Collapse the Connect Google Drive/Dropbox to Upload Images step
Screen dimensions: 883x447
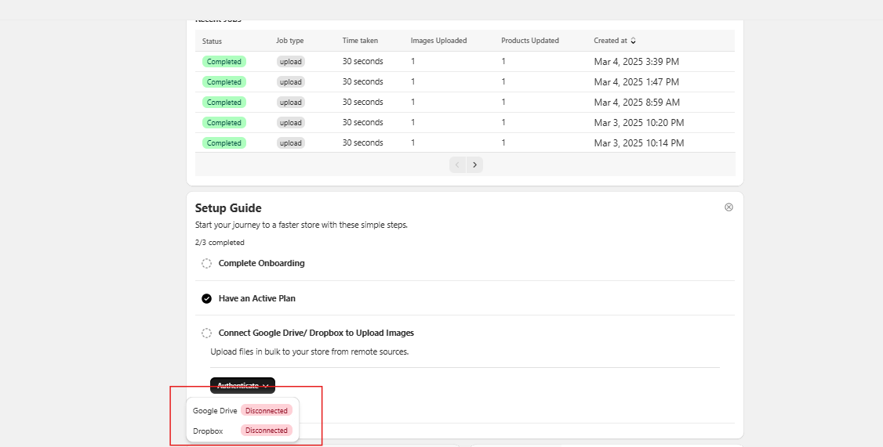[316, 333]
